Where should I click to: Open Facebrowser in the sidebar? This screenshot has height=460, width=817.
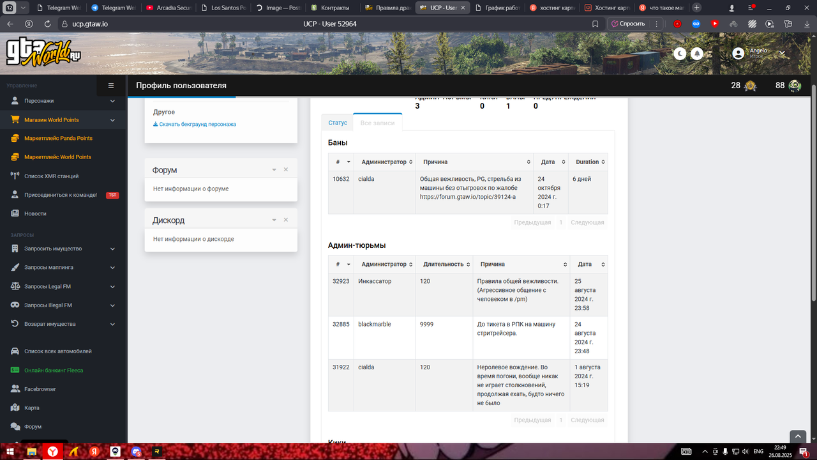pos(40,389)
